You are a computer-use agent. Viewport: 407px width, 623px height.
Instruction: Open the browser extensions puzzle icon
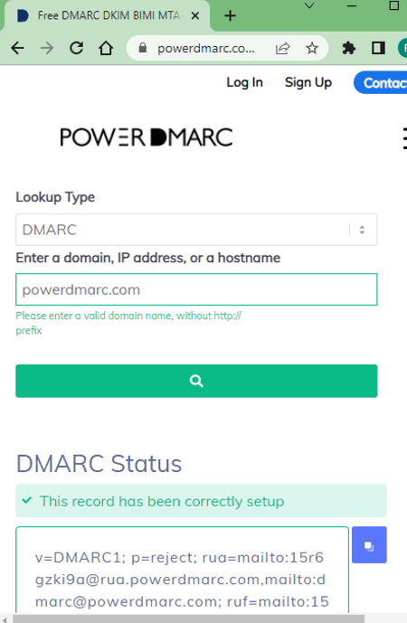coord(348,49)
